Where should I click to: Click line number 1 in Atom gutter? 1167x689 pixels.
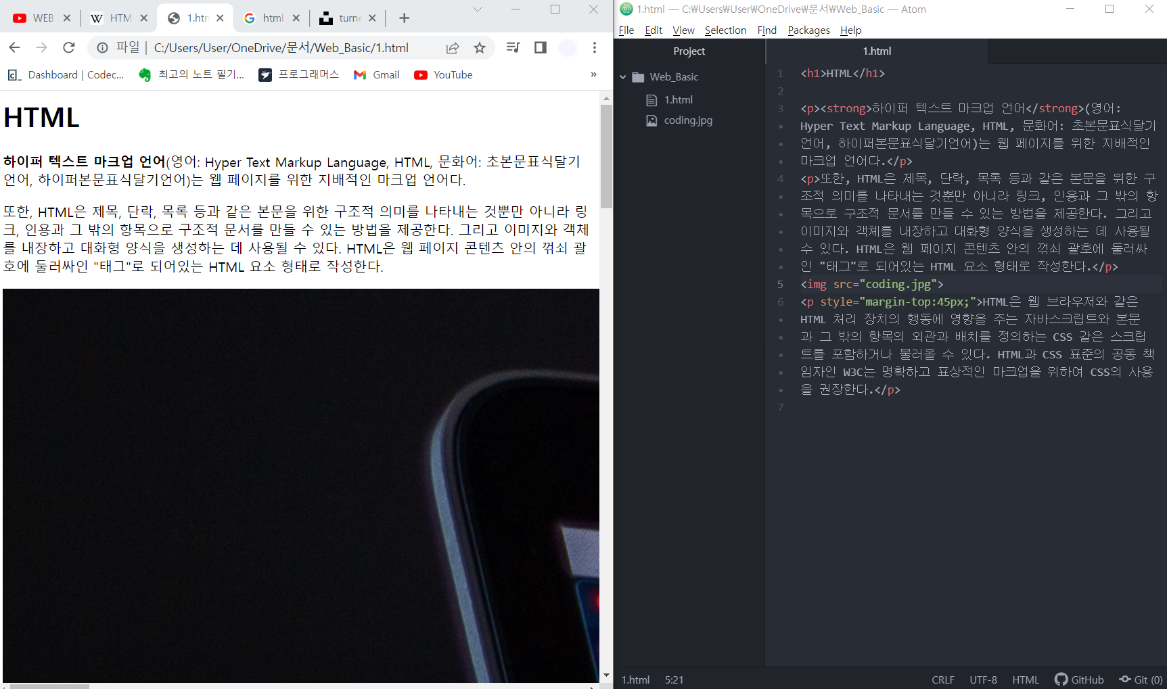(780, 73)
